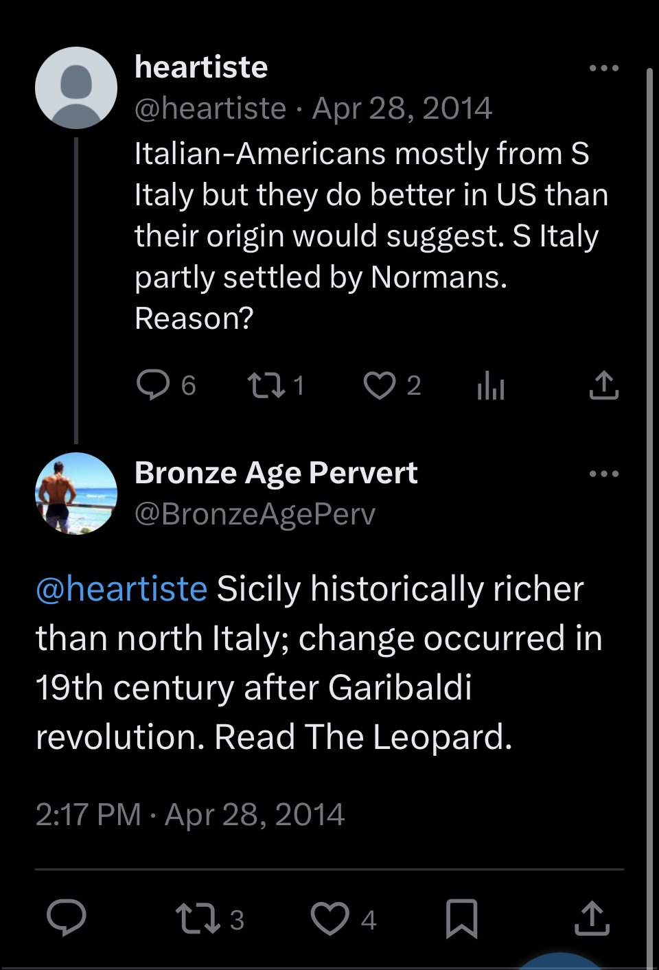
Task: Click the vertical scrollbar on the right edge
Action: [649, 515]
